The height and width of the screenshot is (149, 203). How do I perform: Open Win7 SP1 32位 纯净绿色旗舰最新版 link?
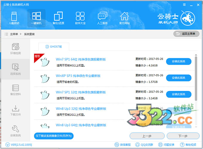81,92
